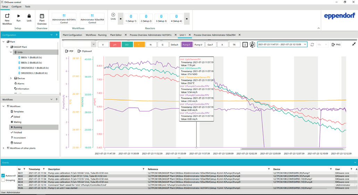Select reactor 1 (Setup 1)
358x195 pixels.
click(x=131, y=19)
